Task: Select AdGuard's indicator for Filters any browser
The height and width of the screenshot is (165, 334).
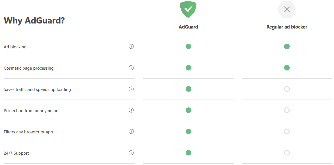Action: click(188, 131)
